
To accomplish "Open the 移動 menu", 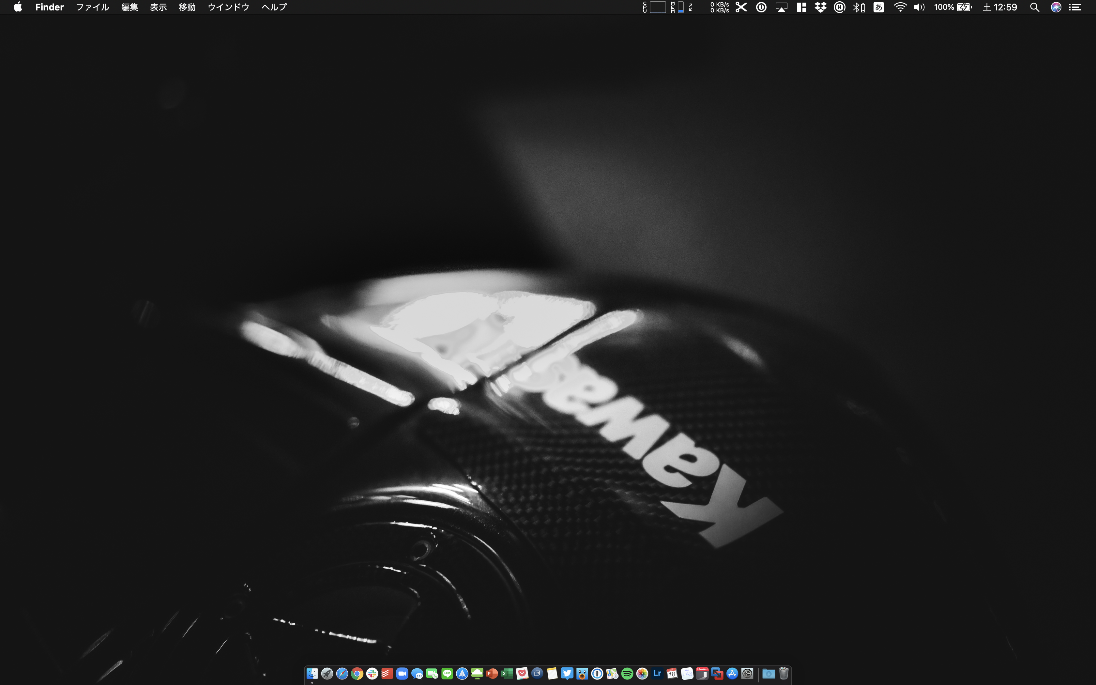I will pyautogui.click(x=187, y=7).
